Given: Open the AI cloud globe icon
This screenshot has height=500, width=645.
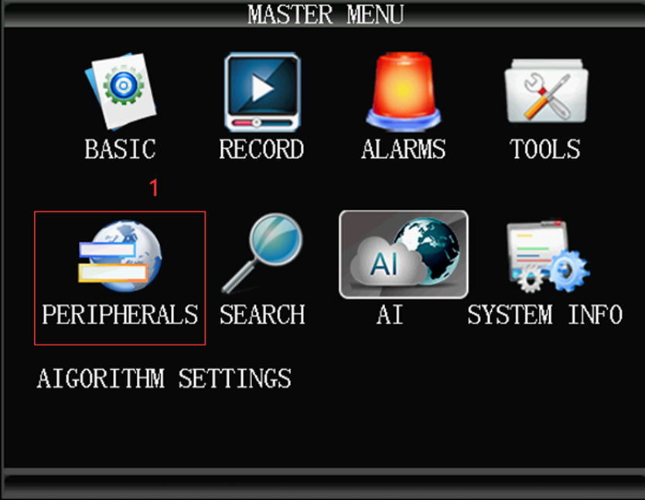Looking at the screenshot, I should [404, 255].
